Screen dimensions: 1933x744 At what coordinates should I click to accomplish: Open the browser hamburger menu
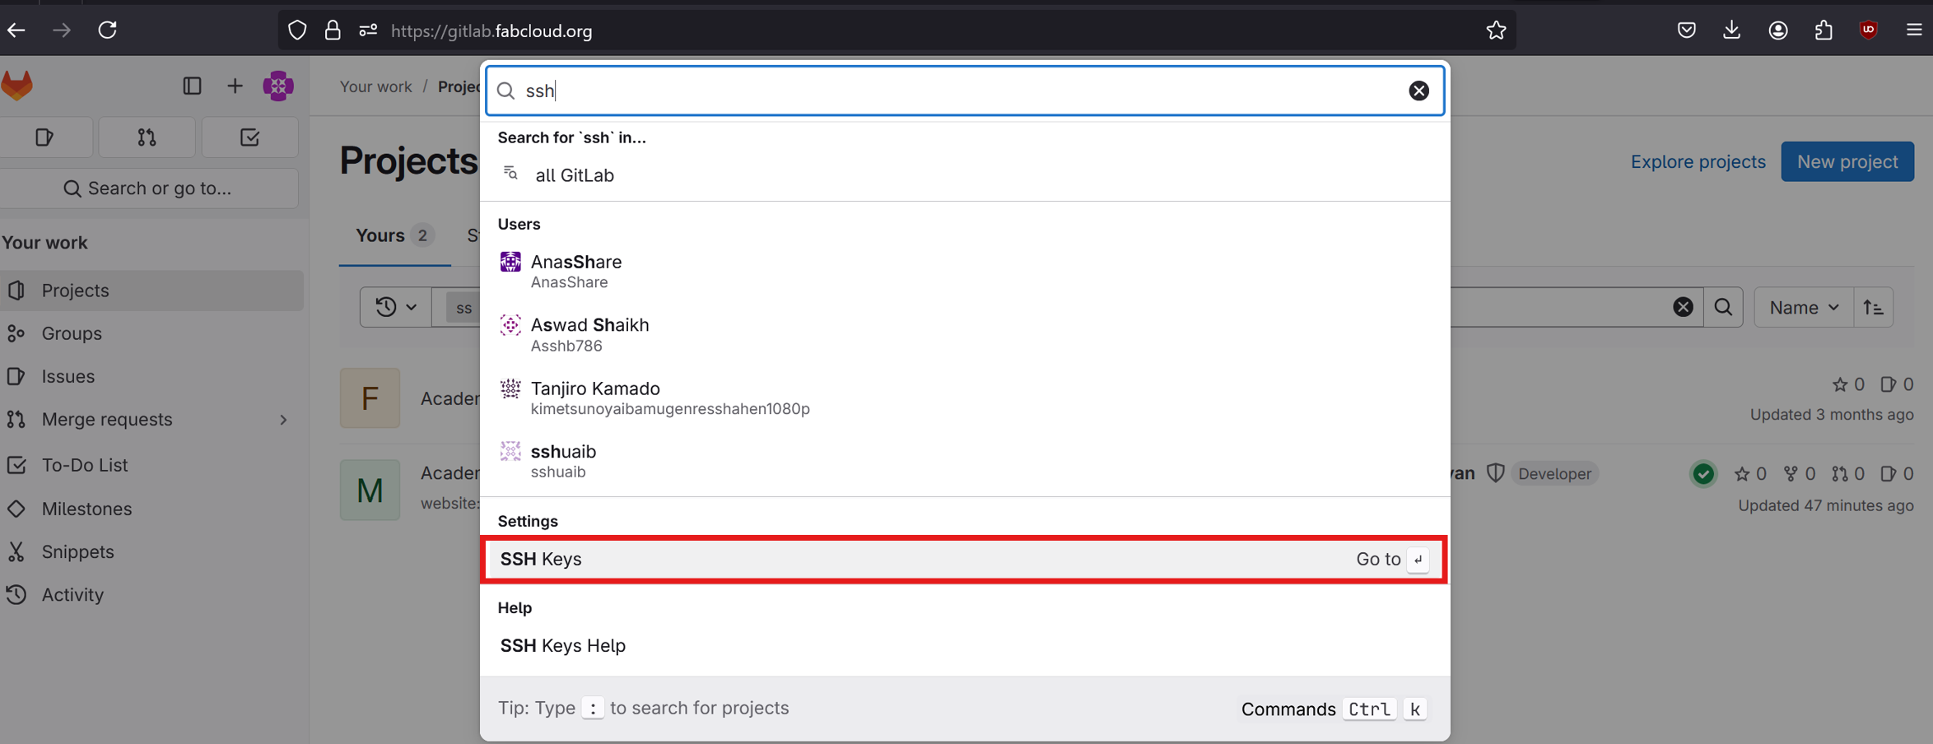click(1915, 30)
